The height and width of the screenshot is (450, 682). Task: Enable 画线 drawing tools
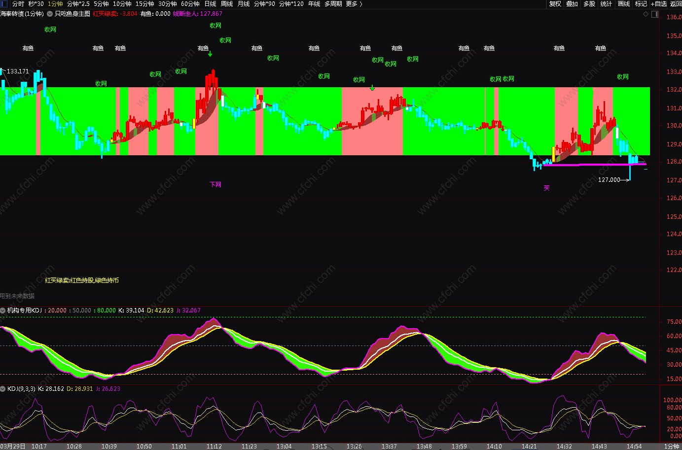(x=624, y=4)
